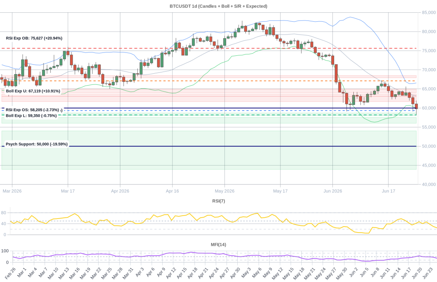
Task: Click the 40,000 price axis label
Action: (x=428, y=184)
